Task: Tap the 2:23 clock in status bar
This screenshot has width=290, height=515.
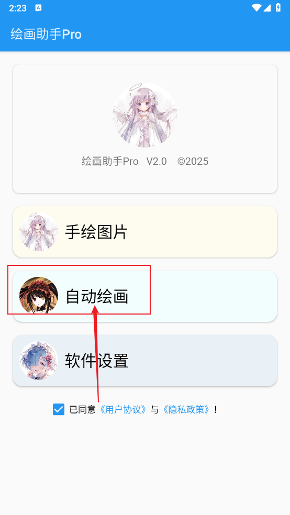Action: [x=18, y=8]
